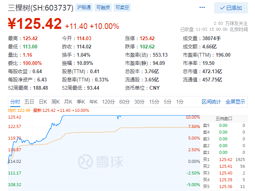255x191 pixels.
Task: Click the 五档盘口 order book header
Action: click(x=224, y=119)
